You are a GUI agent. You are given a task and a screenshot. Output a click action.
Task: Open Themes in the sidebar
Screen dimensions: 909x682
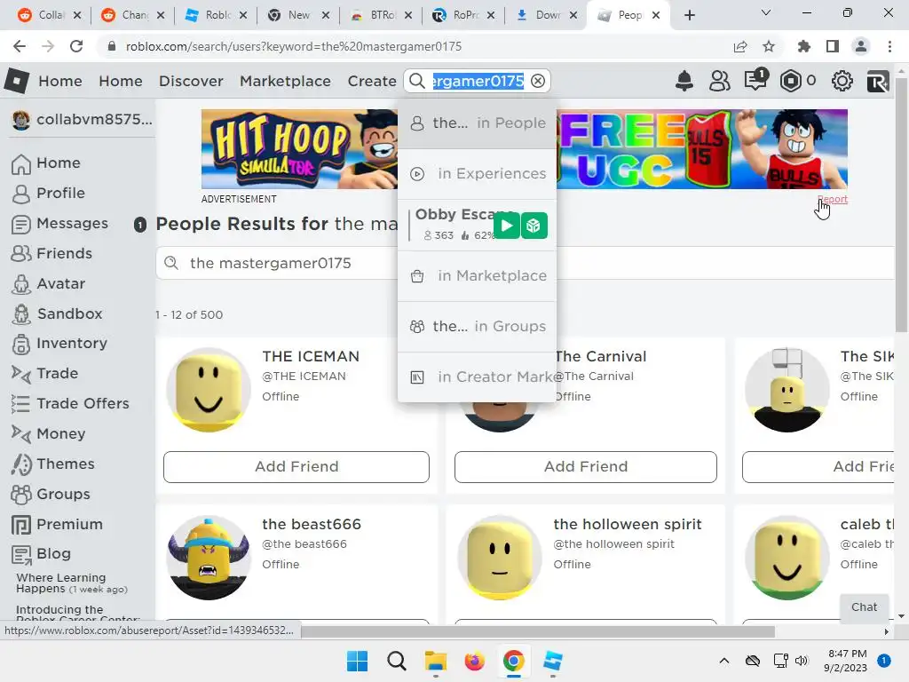click(x=53, y=464)
